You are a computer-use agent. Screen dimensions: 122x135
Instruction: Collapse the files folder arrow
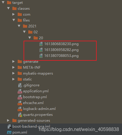(14, 20)
